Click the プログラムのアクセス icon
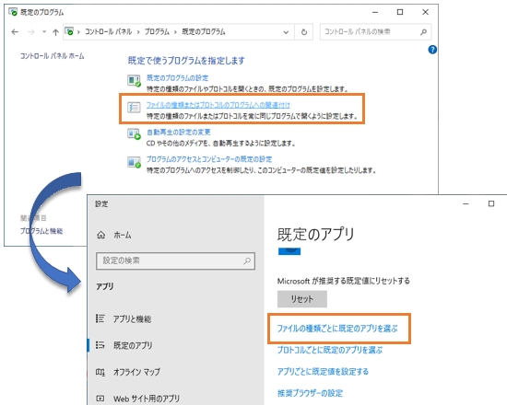Viewport: 507px width, 405px height. click(x=134, y=161)
